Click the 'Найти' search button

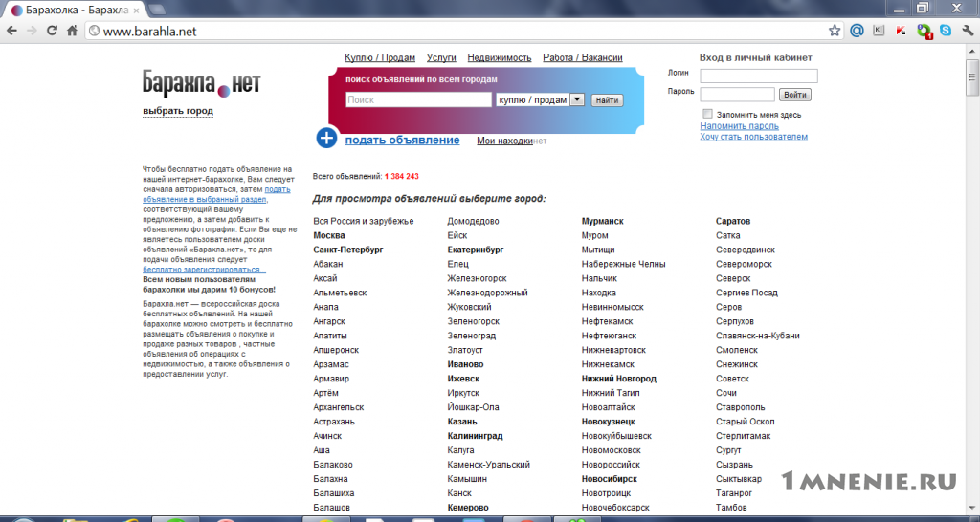[x=606, y=99]
